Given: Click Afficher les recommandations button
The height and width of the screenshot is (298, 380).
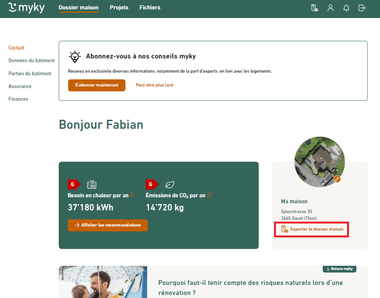Looking at the screenshot, I should tap(108, 225).
